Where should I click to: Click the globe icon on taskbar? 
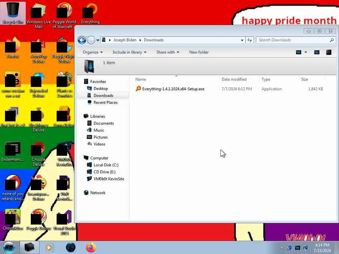coord(71,247)
